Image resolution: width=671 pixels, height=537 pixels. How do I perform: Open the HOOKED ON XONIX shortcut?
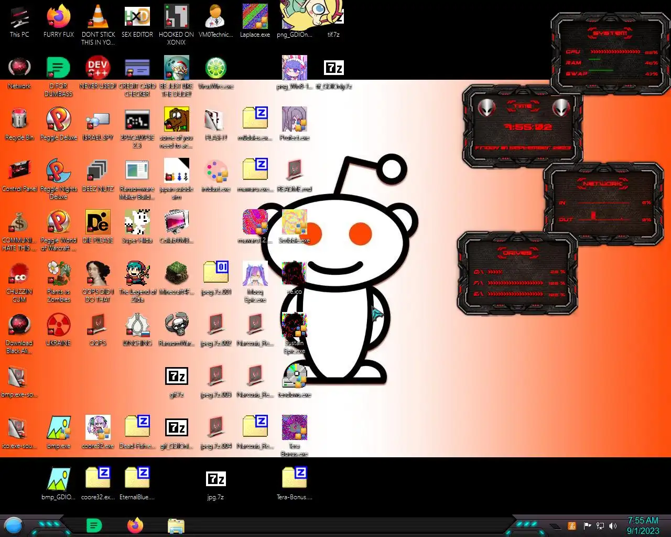click(x=177, y=25)
